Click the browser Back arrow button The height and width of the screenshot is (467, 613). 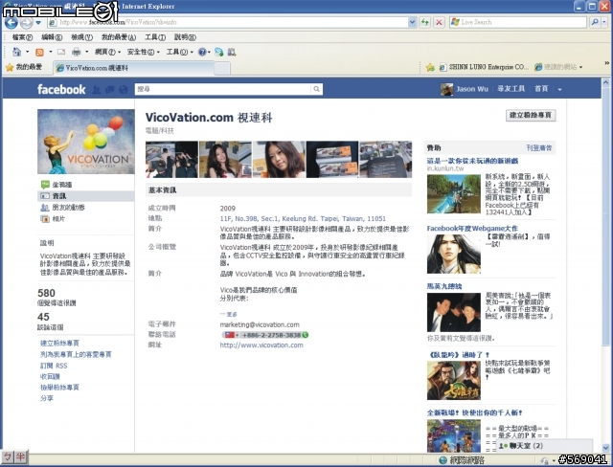(11, 23)
